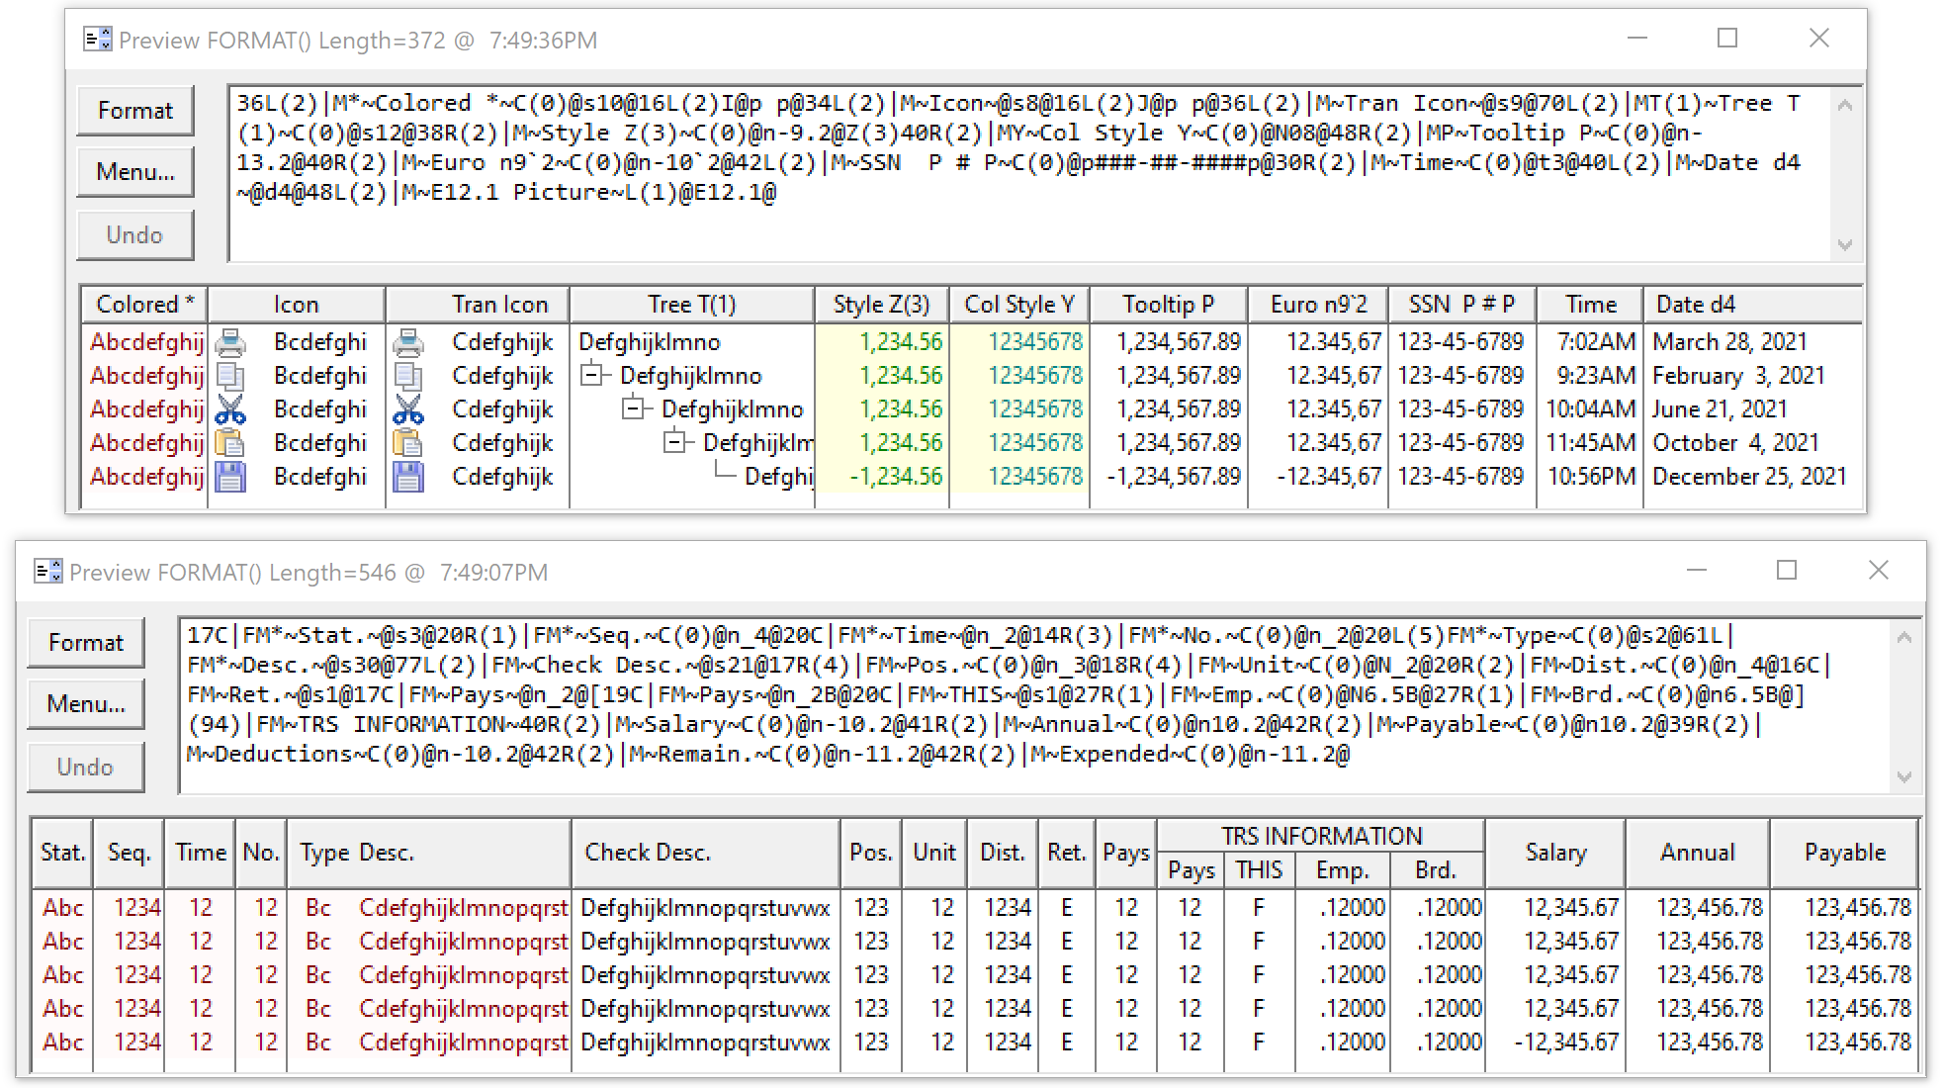The height and width of the screenshot is (1088, 1944).
Task: Click the copy icon in the Icon column
Action: 230,376
